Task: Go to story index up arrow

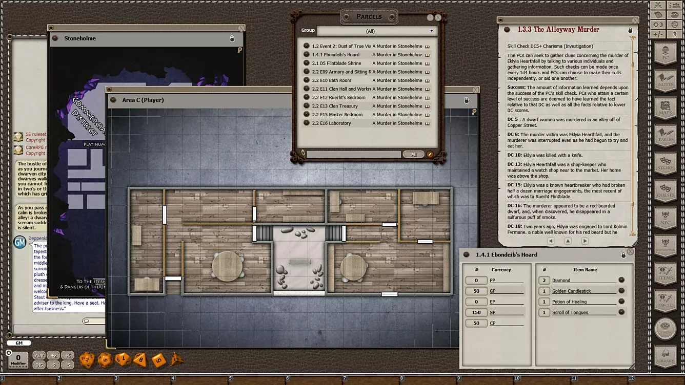Action: (x=568, y=241)
